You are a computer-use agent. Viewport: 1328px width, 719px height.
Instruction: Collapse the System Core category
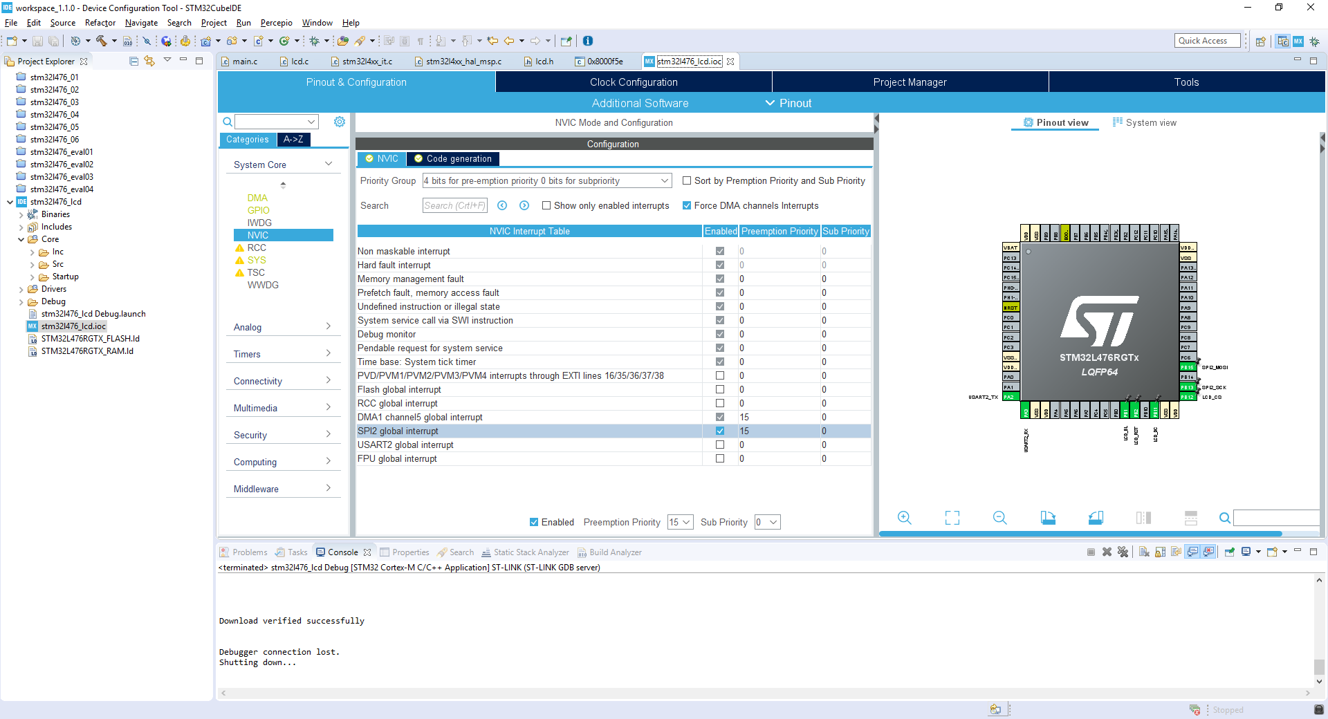coord(329,164)
